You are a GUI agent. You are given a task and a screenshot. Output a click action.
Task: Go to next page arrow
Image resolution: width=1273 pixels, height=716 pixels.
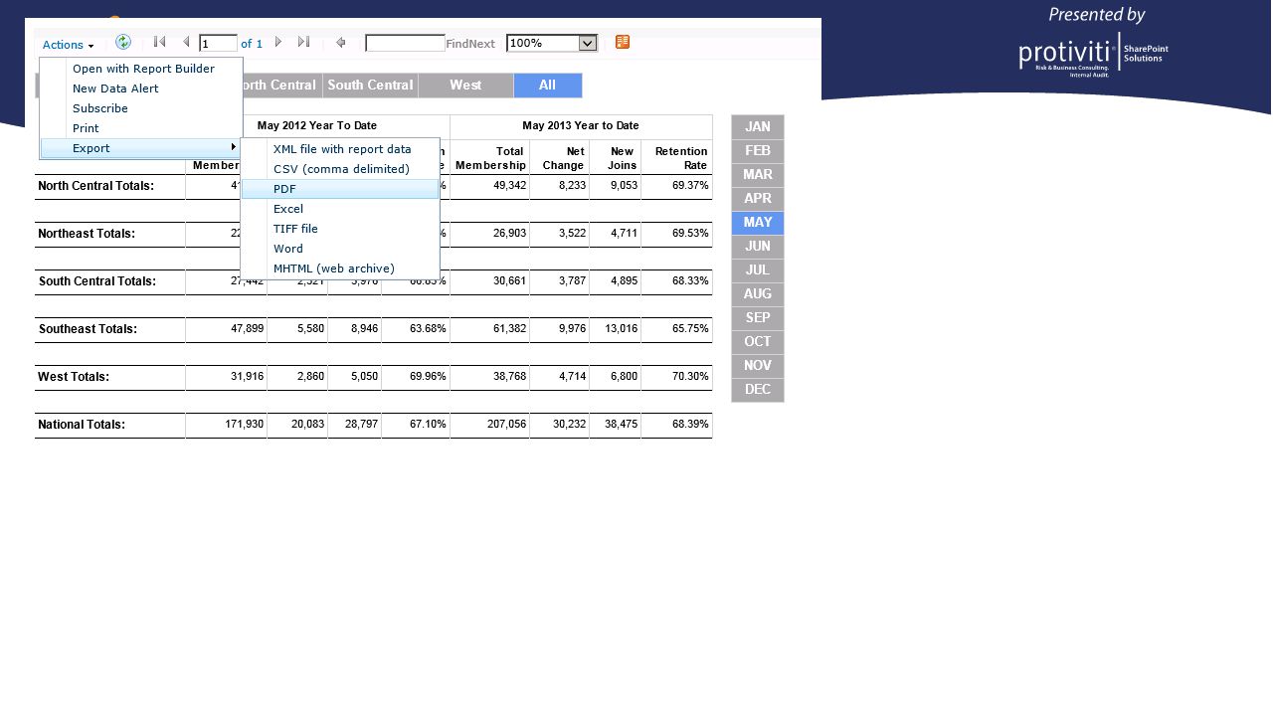point(278,42)
